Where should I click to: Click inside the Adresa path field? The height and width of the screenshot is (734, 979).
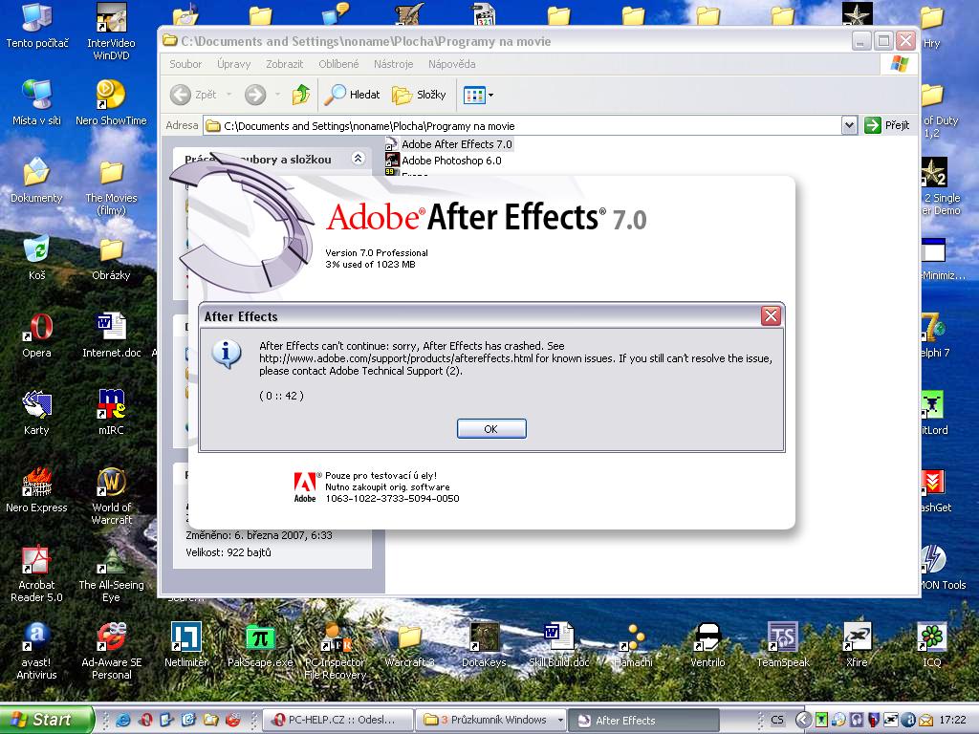point(523,125)
